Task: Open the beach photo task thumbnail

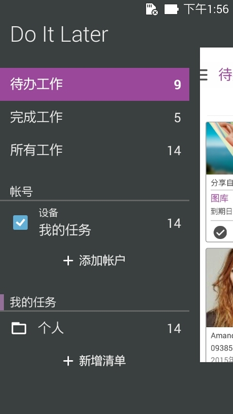Action: pos(219,148)
